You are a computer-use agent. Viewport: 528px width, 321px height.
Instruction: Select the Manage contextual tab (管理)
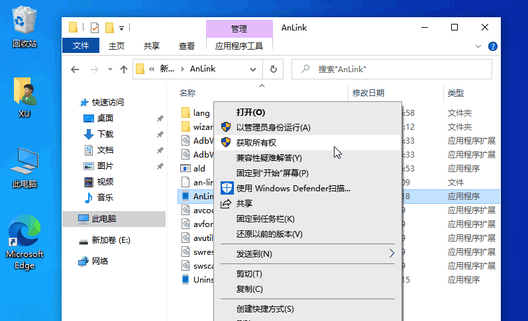pos(239,28)
